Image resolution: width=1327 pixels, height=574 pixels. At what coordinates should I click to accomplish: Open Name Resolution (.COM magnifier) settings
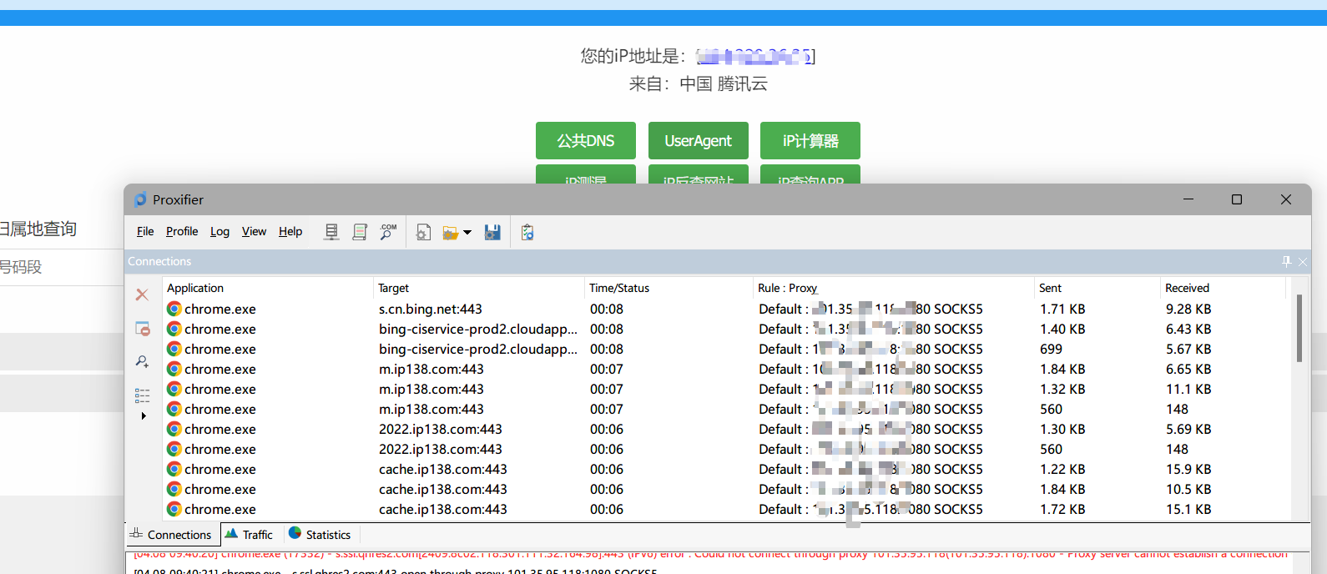[x=388, y=232]
